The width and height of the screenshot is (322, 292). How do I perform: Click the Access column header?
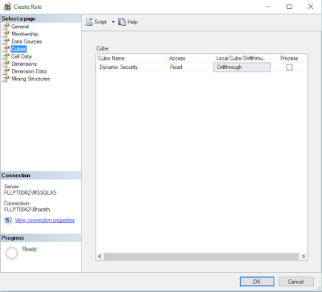coord(190,58)
